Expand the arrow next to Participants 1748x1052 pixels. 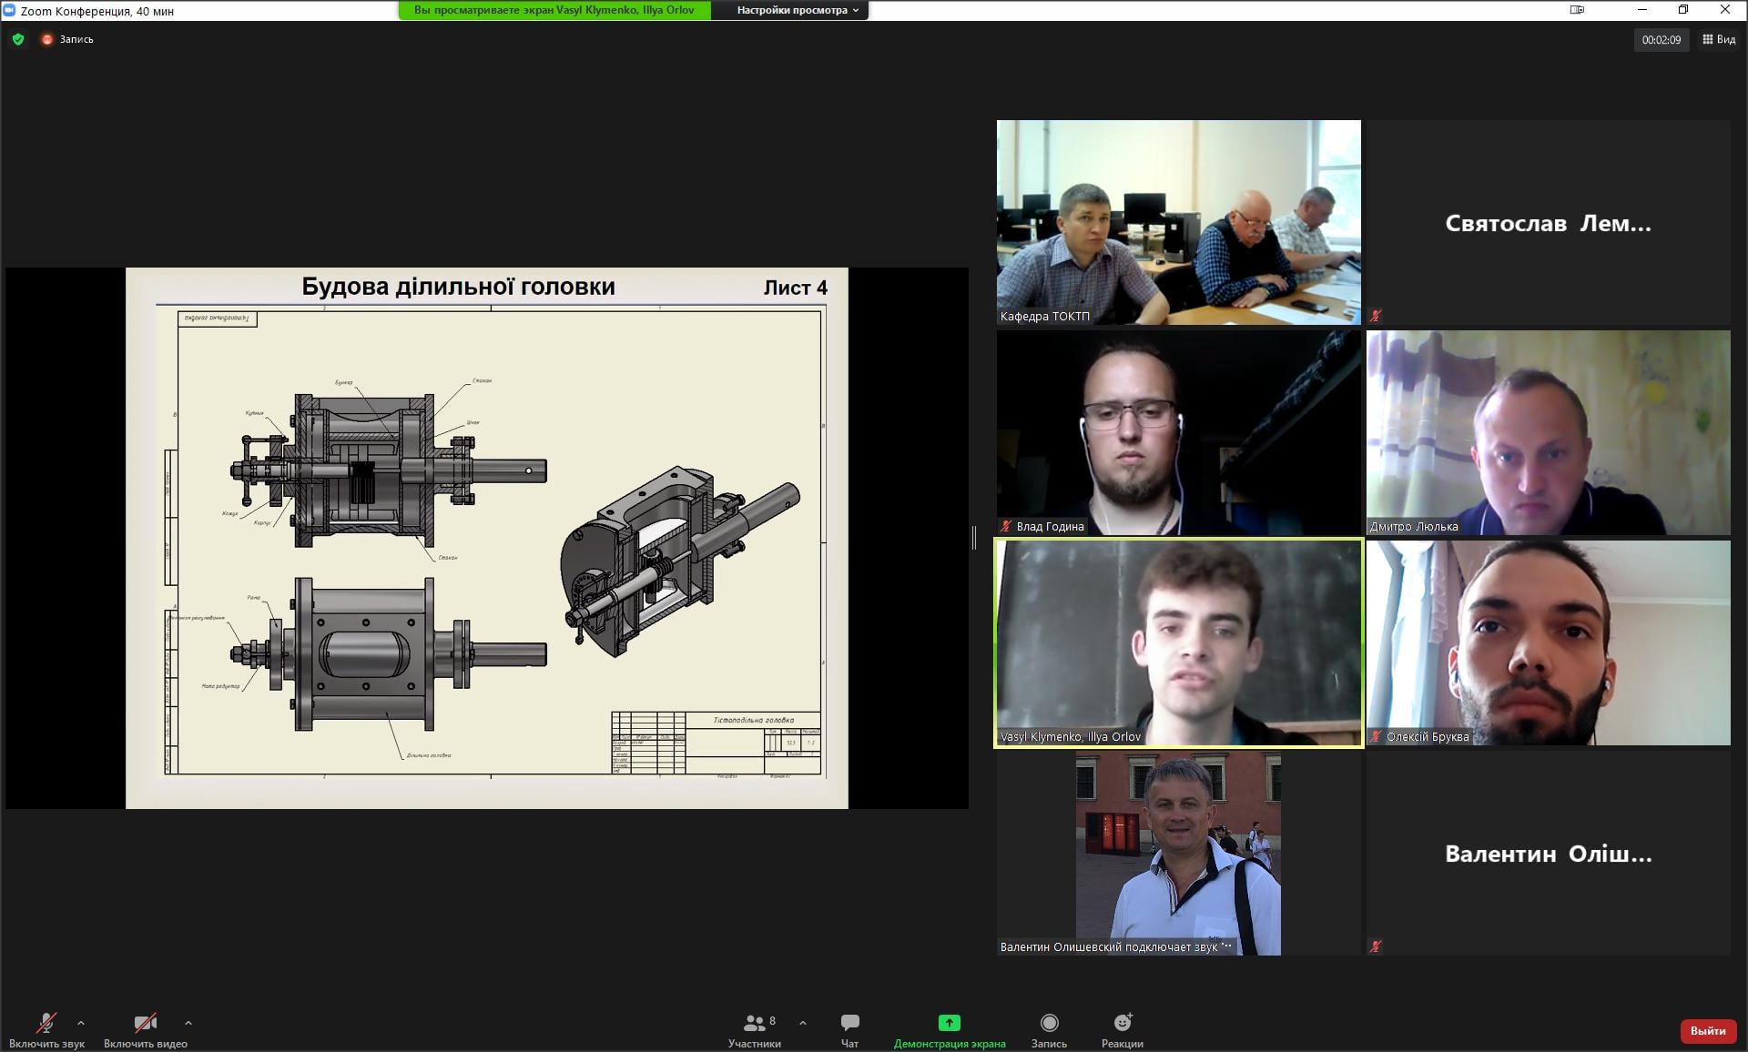[x=802, y=1023]
